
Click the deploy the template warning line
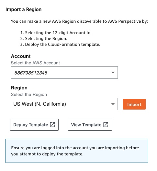(x=47, y=154)
